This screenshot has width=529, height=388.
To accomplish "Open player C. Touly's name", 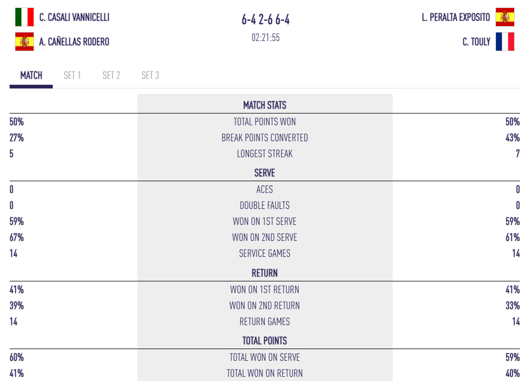I will pos(476,42).
